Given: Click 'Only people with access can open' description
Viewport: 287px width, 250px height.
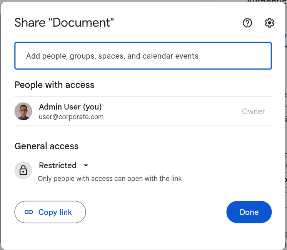Looking at the screenshot, I should click(110, 179).
